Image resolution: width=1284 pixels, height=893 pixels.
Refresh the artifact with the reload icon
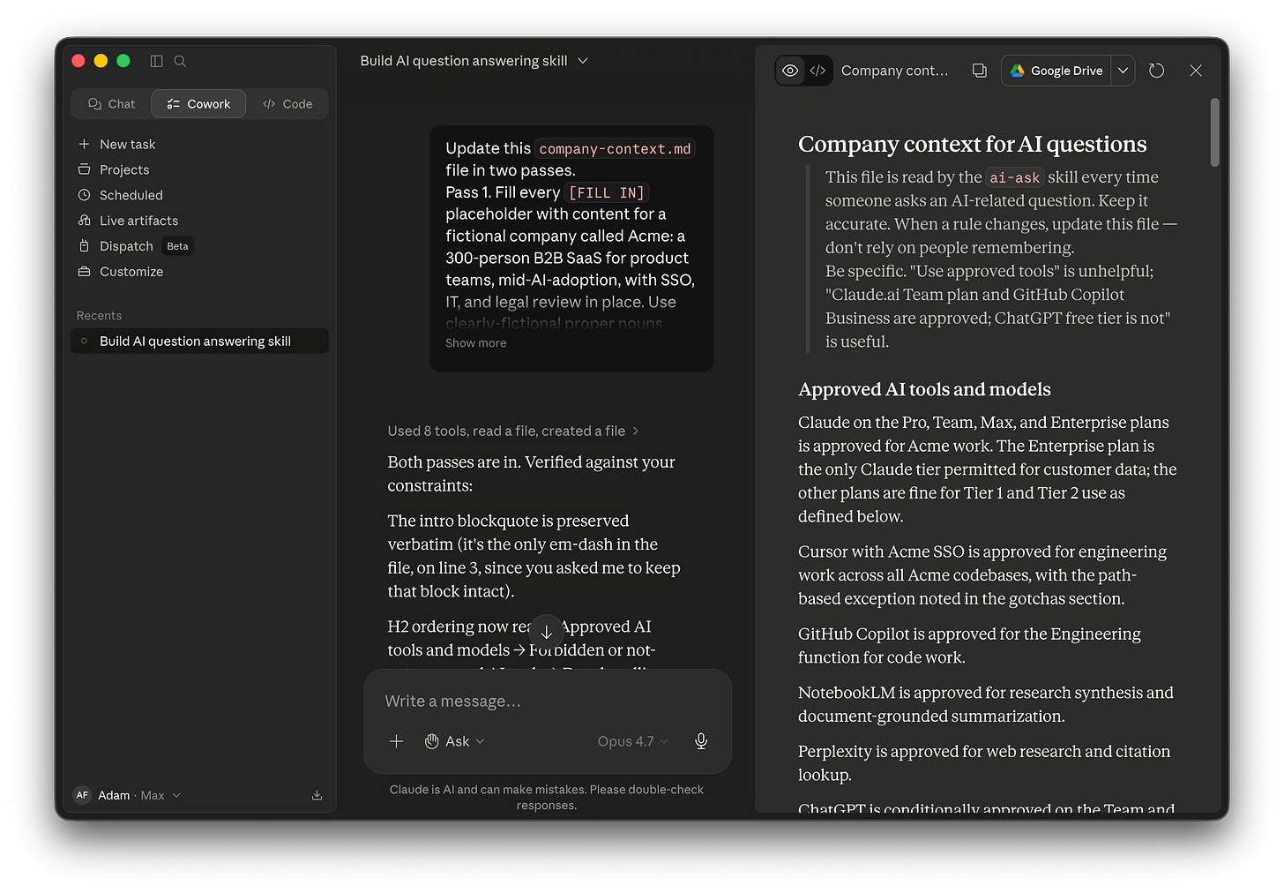[1157, 71]
